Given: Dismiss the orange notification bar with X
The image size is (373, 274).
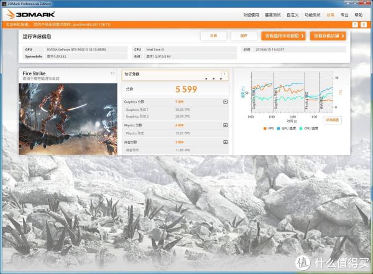Looking at the screenshot, I should (364, 24).
